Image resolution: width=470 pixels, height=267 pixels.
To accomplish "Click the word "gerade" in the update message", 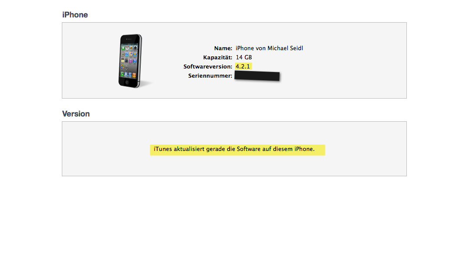I will click(x=216, y=149).
